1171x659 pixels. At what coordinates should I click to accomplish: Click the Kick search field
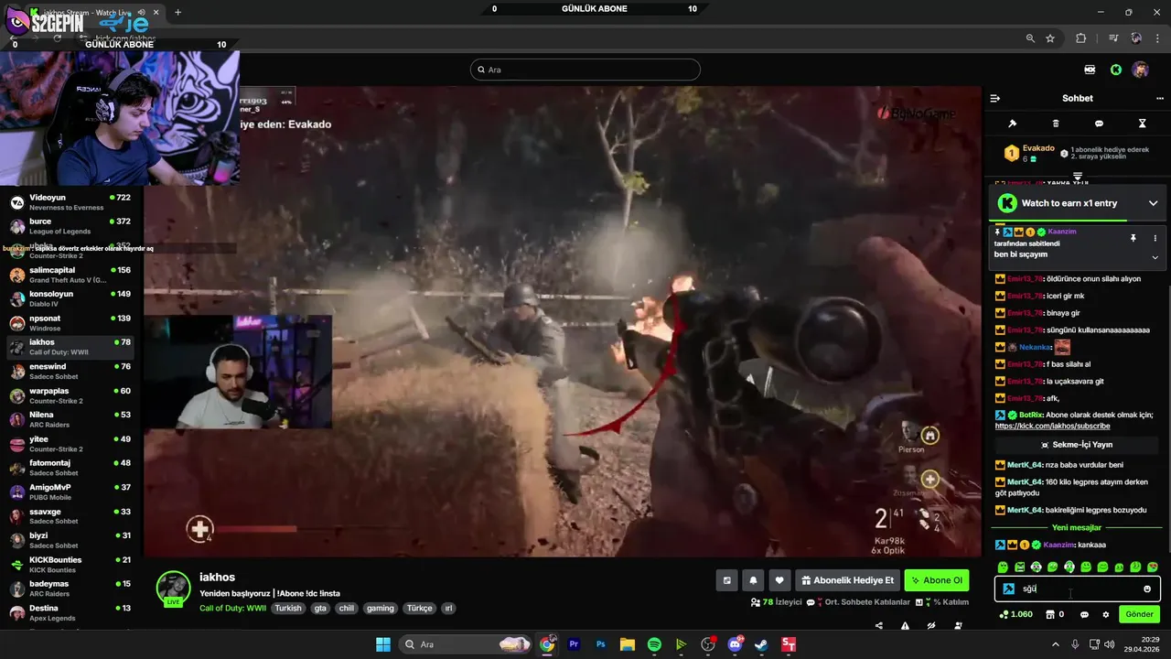click(585, 70)
